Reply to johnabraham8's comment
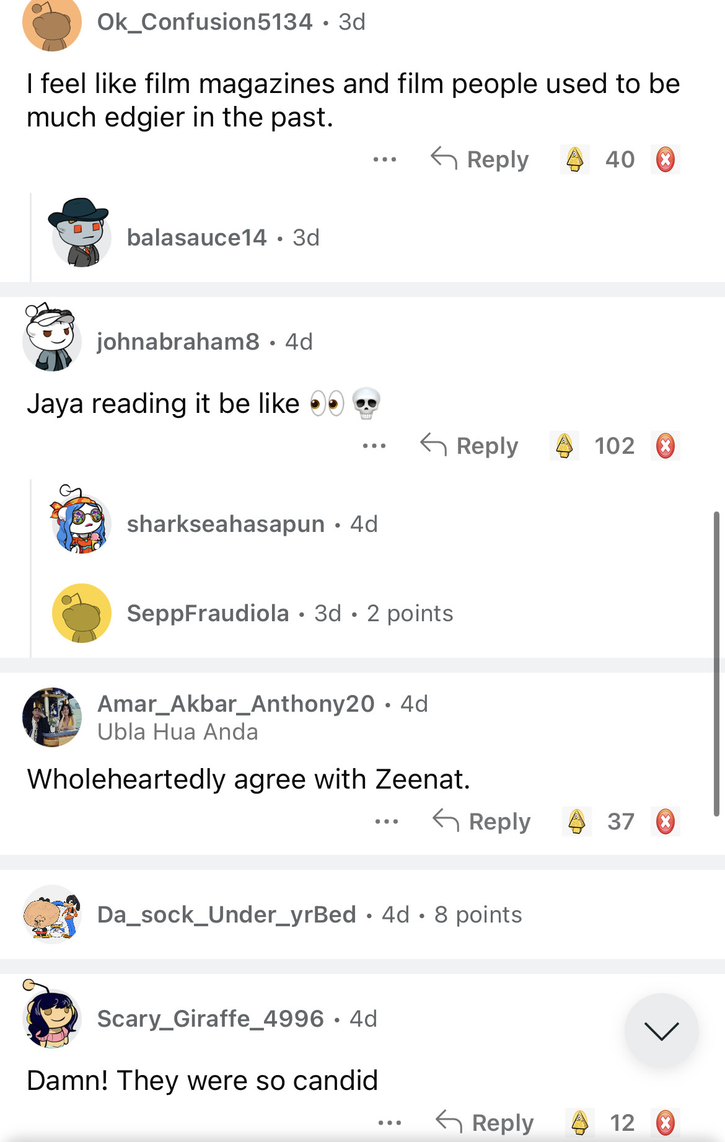The image size is (725, 1142). pos(470,446)
